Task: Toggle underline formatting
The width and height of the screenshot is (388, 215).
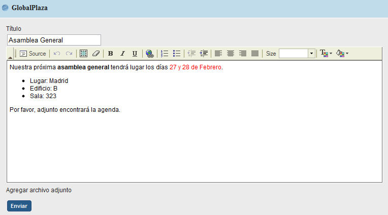Action: click(135, 54)
